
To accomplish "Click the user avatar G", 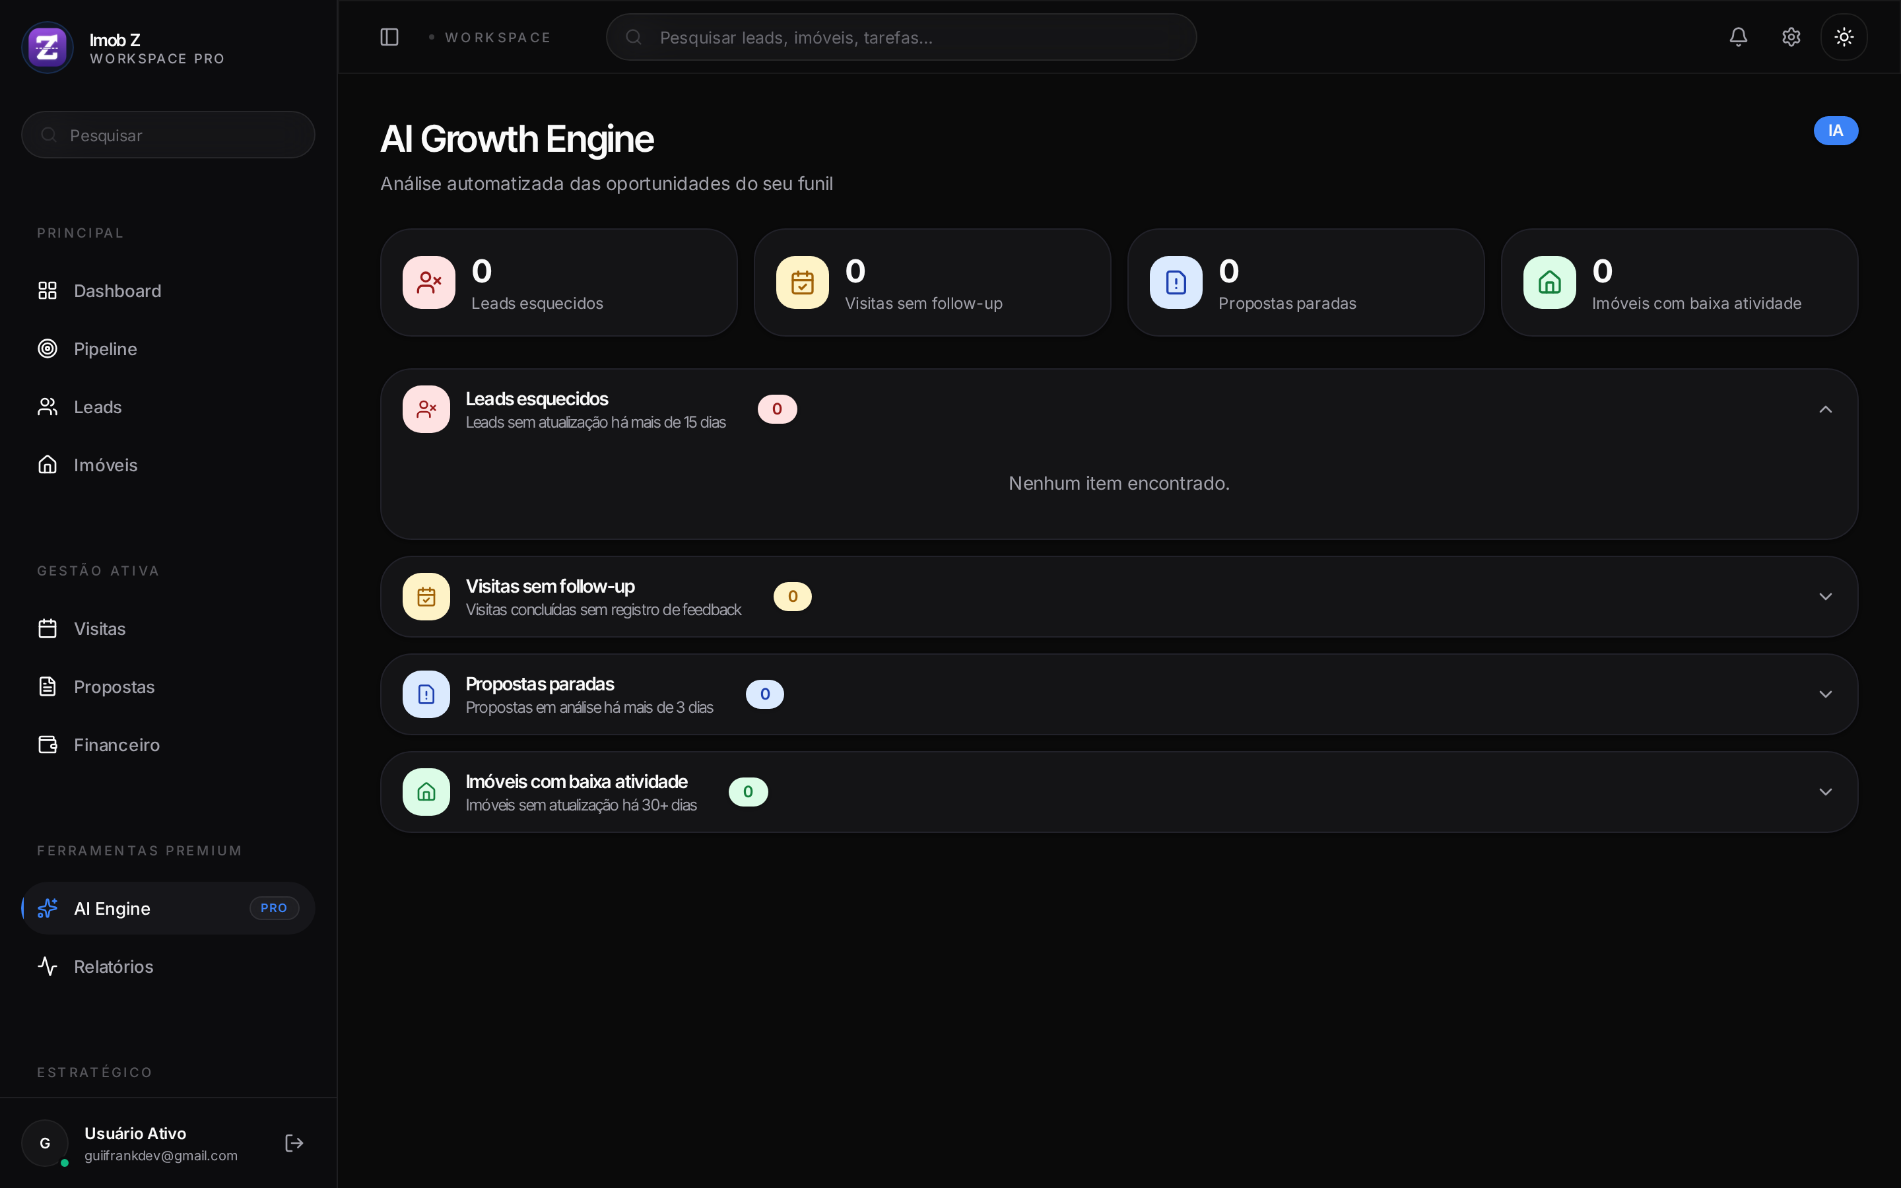I will tap(45, 1143).
